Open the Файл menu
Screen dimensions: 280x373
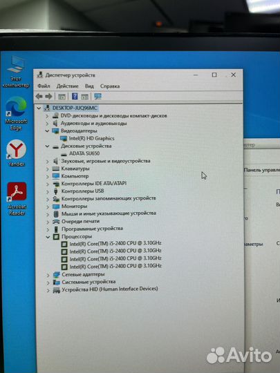[44, 86]
